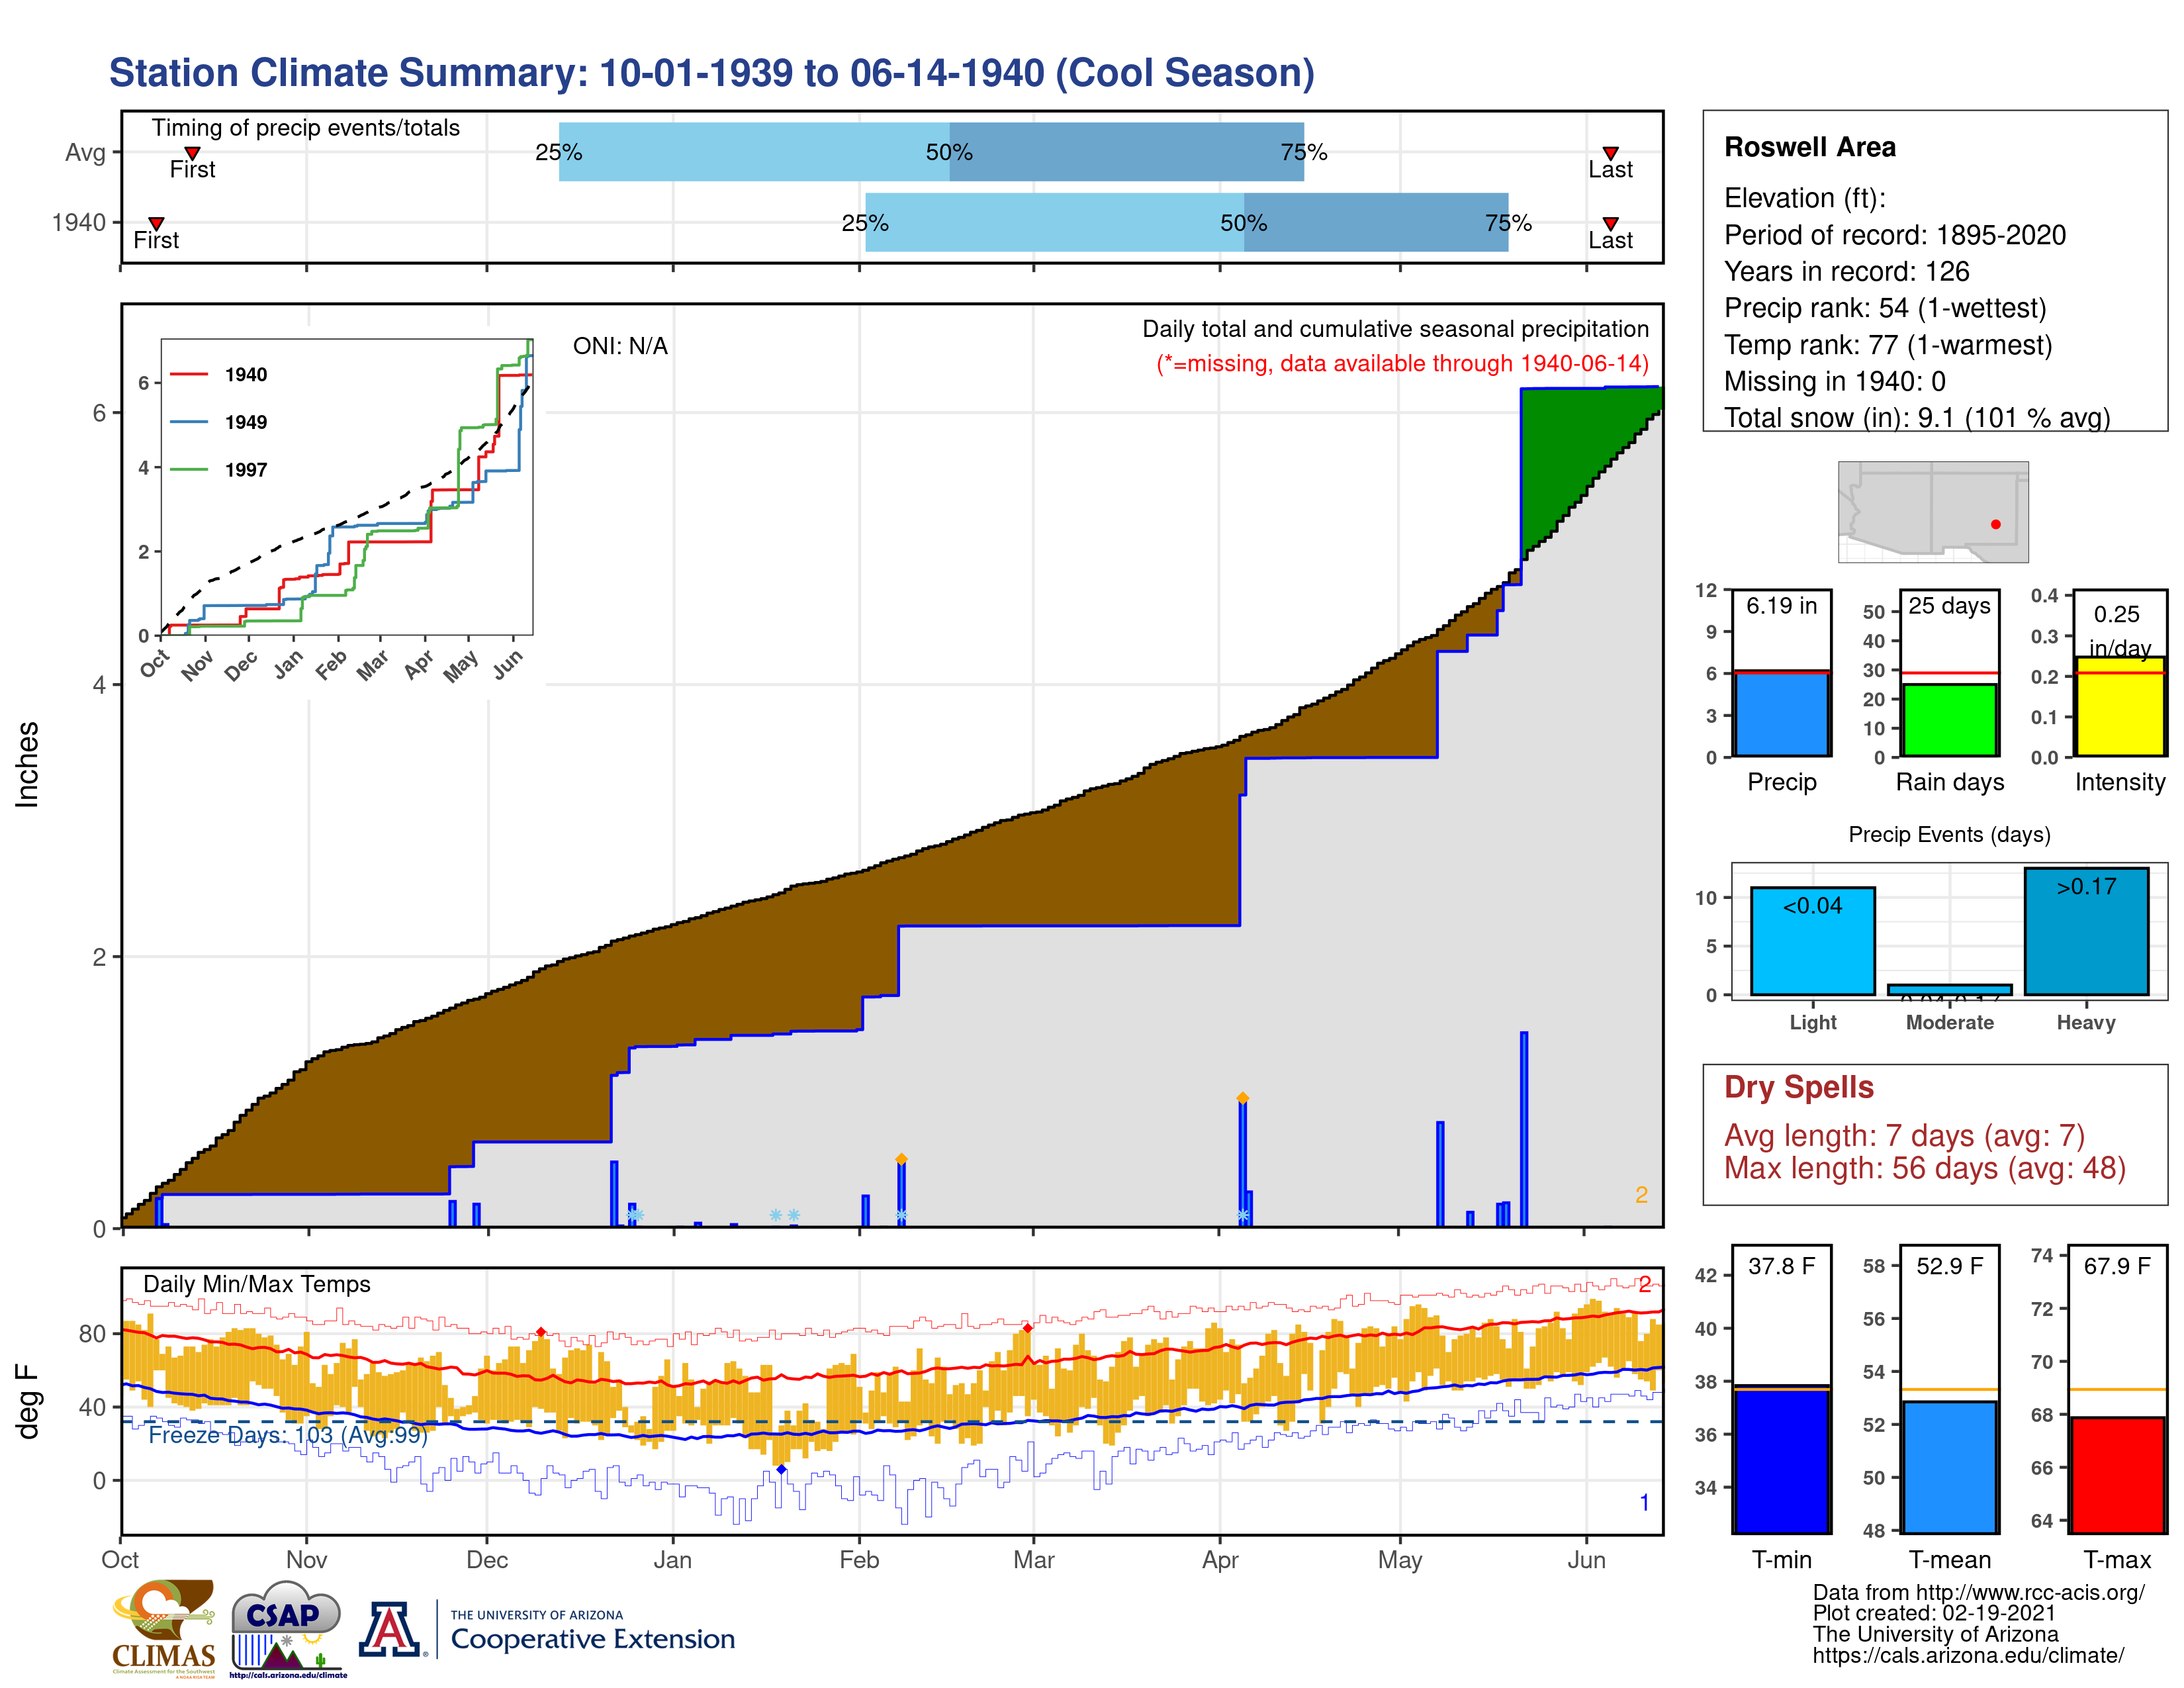Click the 'Precip rank: 54 (1-wettest)' line
The image size is (2184, 1688).
[x=1884, y=308]
